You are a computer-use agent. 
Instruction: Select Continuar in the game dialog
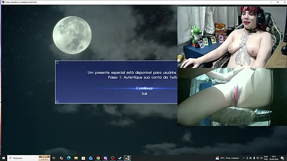point(144,88)
